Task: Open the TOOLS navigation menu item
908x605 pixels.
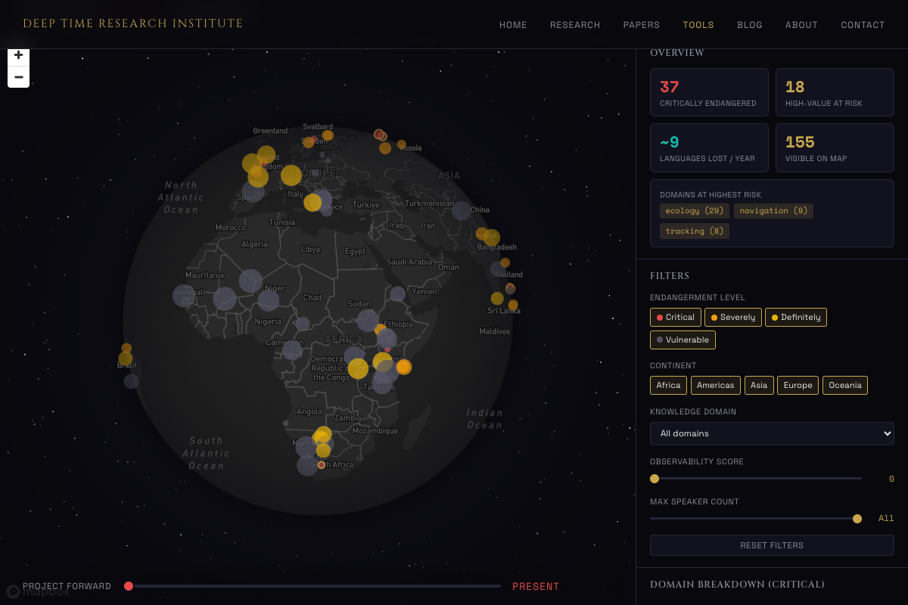Action: [698, 24]
